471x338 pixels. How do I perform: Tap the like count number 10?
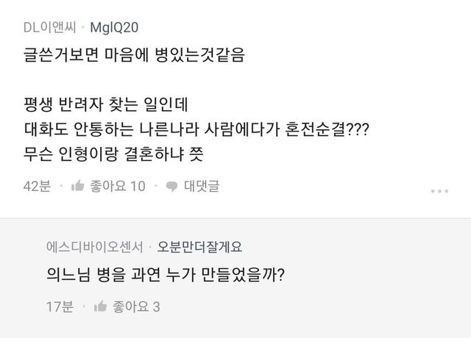point(138,187)
